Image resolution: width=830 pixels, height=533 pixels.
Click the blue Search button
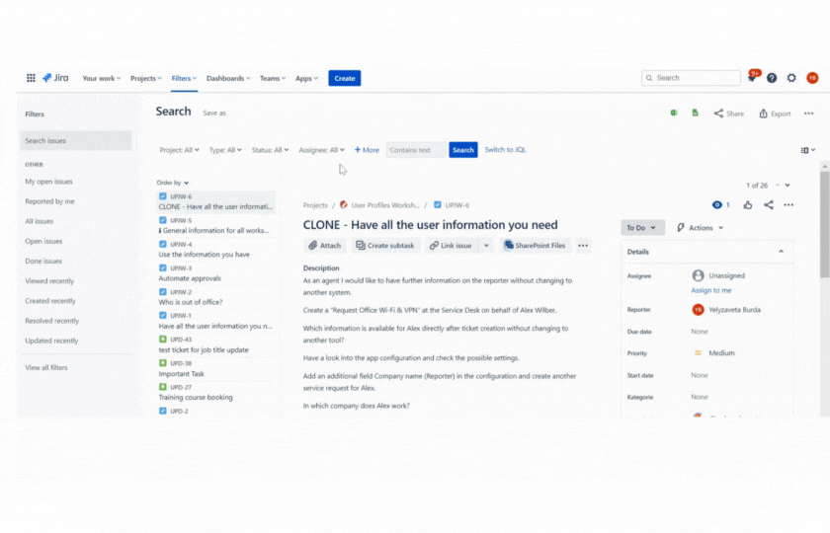pyautogui.click(x=463, y=150)
